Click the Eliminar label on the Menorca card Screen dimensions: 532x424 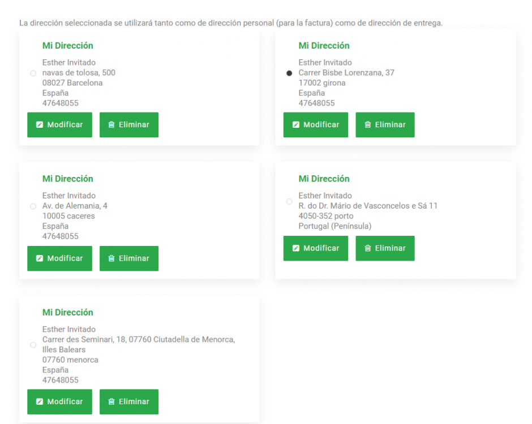pyautogui.click(x=134, y=401)
